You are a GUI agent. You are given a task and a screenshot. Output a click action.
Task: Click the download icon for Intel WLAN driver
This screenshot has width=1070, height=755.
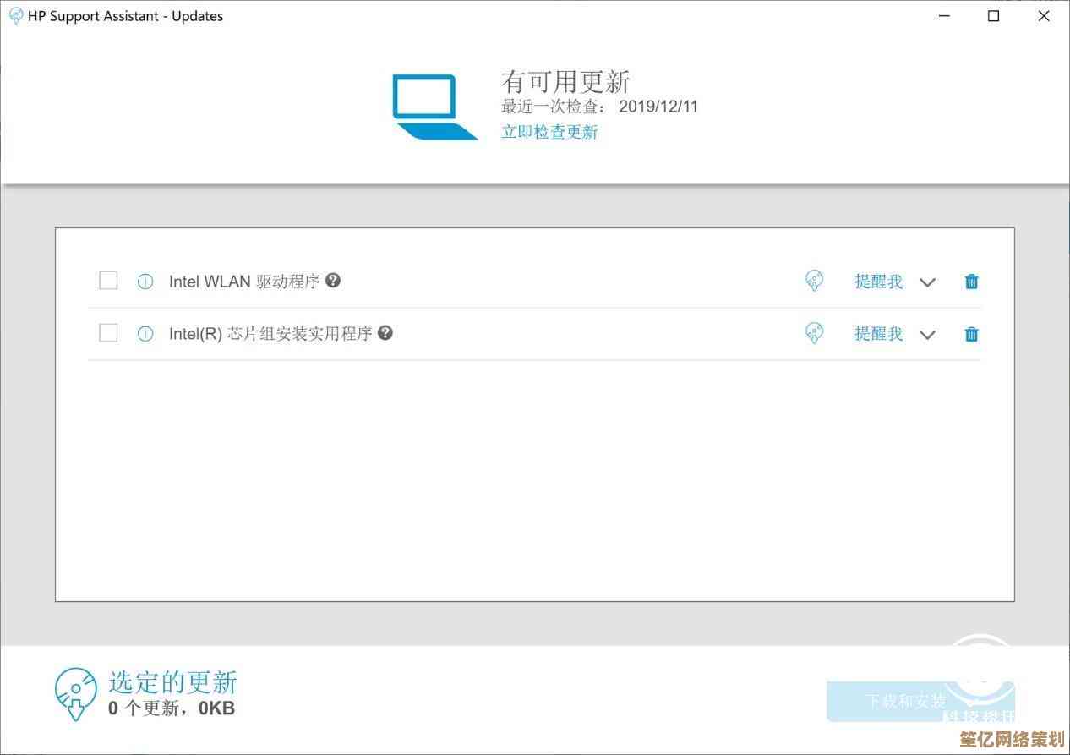[x=814, y=281]
